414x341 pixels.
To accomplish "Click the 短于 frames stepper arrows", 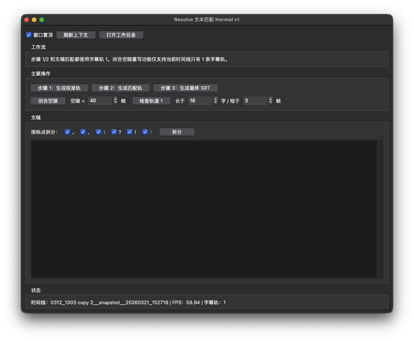I will click(270, 101).
